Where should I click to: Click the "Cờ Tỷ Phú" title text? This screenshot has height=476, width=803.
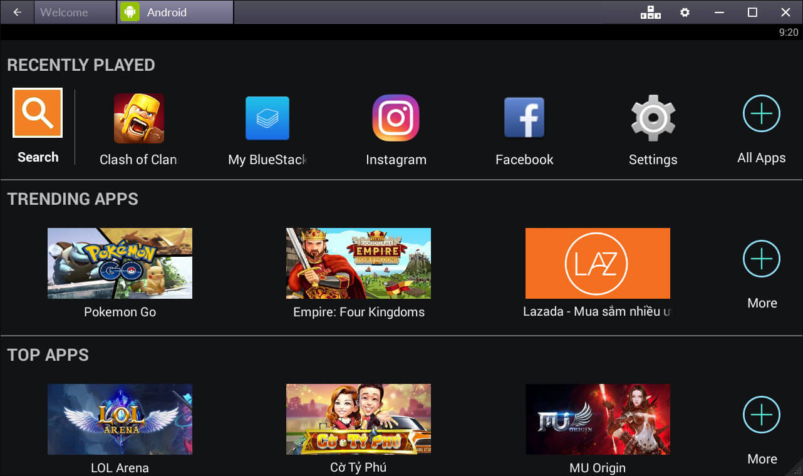(x=358, y=467)
